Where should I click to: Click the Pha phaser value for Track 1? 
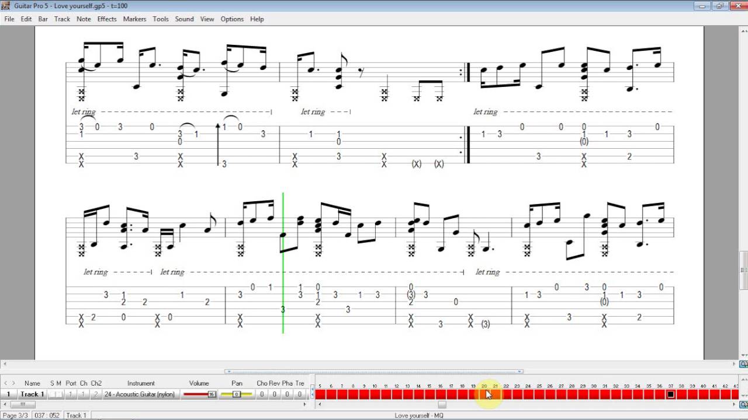(x=287, y=394)
